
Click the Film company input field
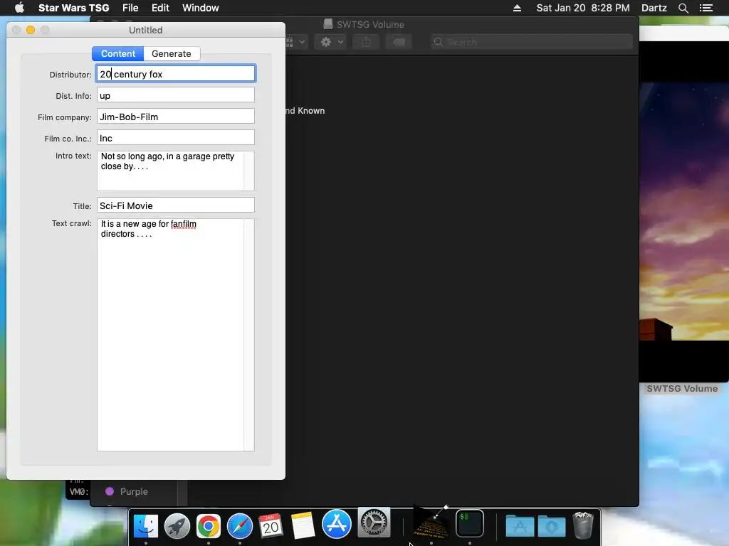pyautogui.click(x=176, y=117)
